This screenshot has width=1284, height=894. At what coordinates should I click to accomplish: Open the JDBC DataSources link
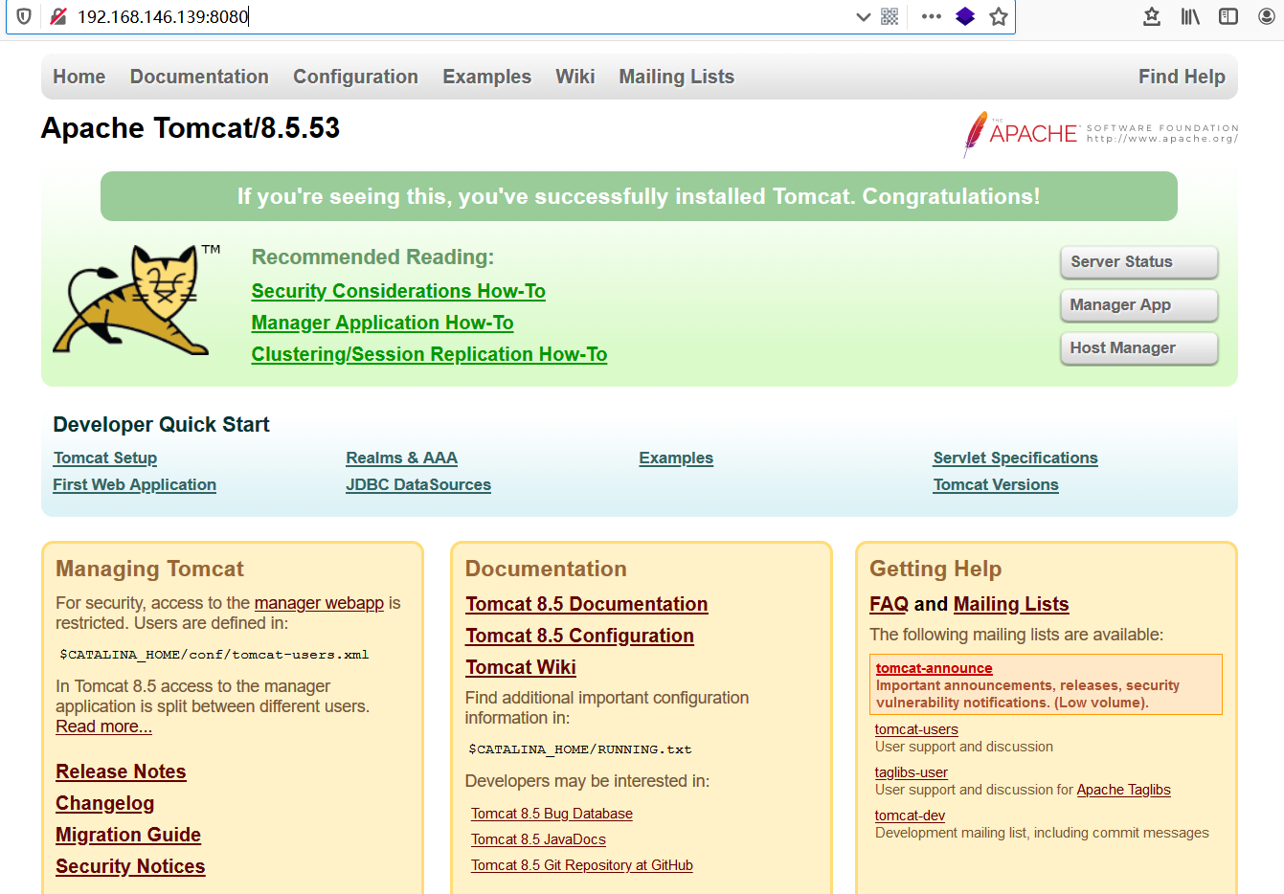click(418, 484)
